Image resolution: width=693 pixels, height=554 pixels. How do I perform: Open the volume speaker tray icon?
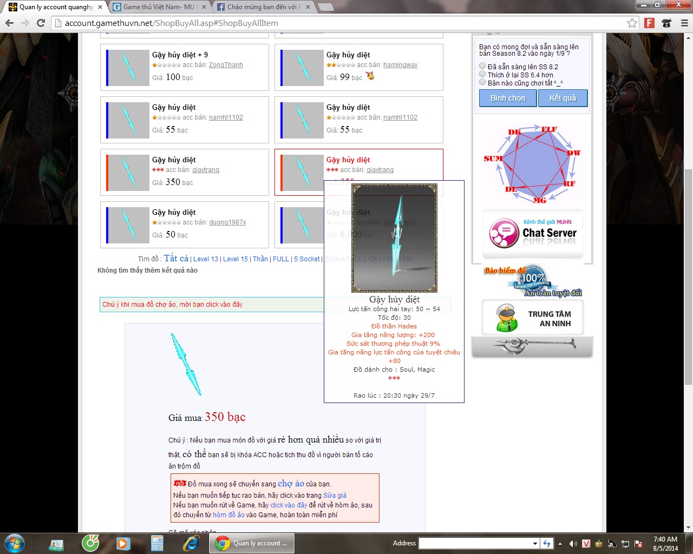[x=573, y=543]
